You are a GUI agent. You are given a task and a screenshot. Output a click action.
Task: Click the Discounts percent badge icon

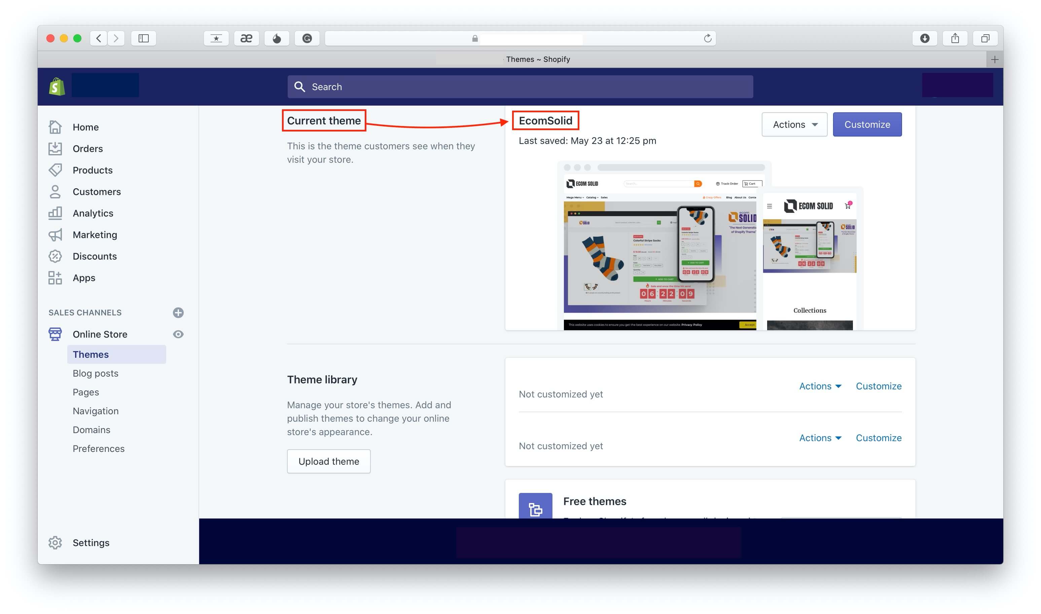(x=55, y=256)
